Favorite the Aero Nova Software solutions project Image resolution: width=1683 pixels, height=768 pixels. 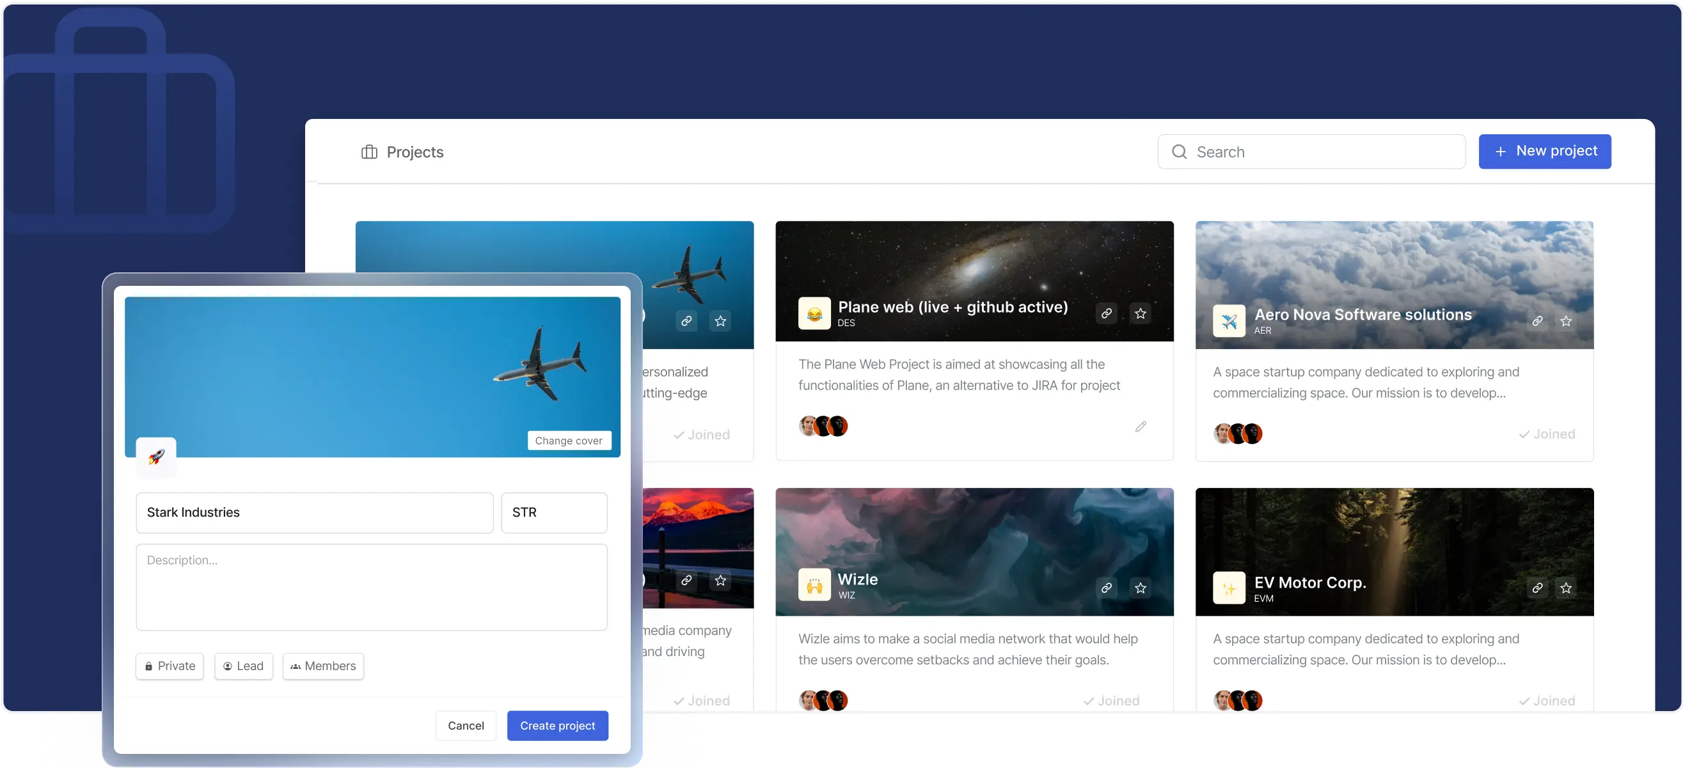coord(1566,320)
